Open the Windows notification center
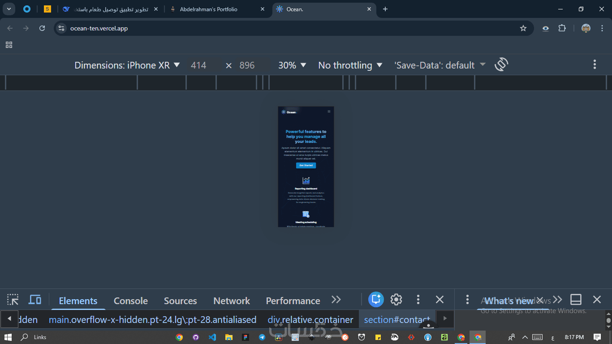The height and width of the screenshot is (344, 612). (597, 337)
